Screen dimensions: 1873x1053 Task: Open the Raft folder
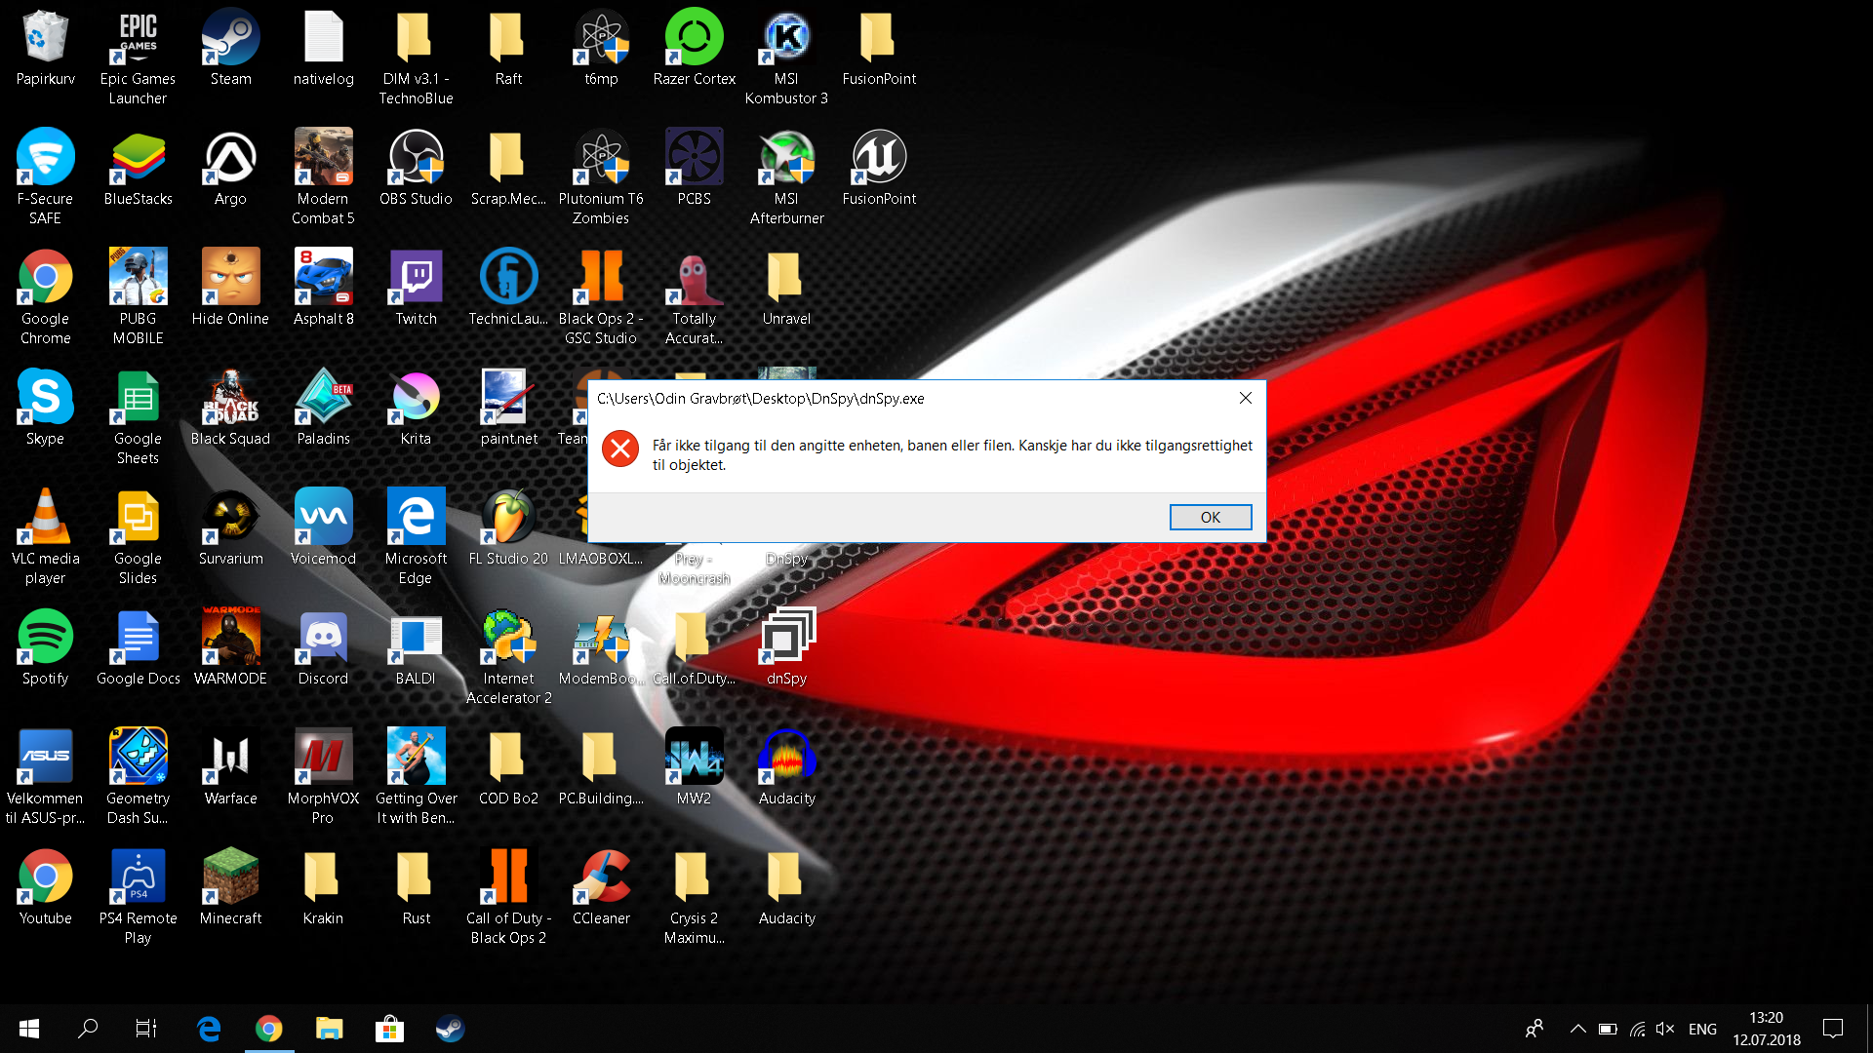pyautogui.click(x=508, y=49)
